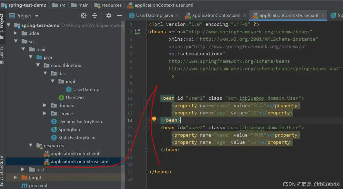The image size is (343, 189).
Task: Expand the test folder
Action: 23,170
